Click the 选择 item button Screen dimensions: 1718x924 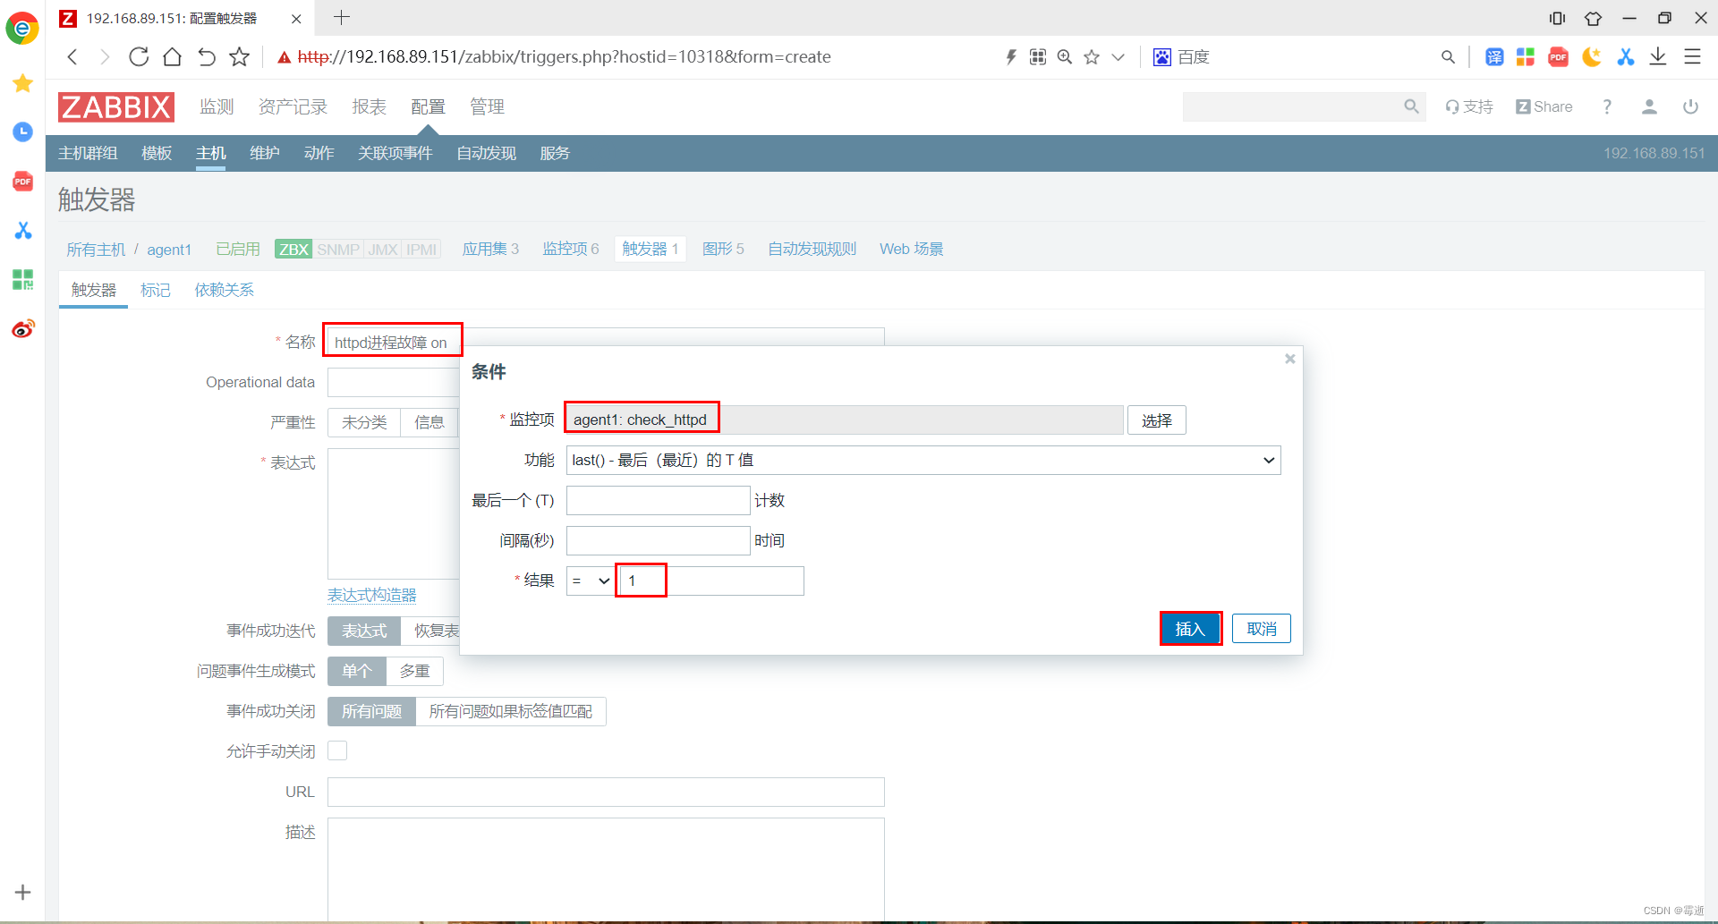[1157, 420]
